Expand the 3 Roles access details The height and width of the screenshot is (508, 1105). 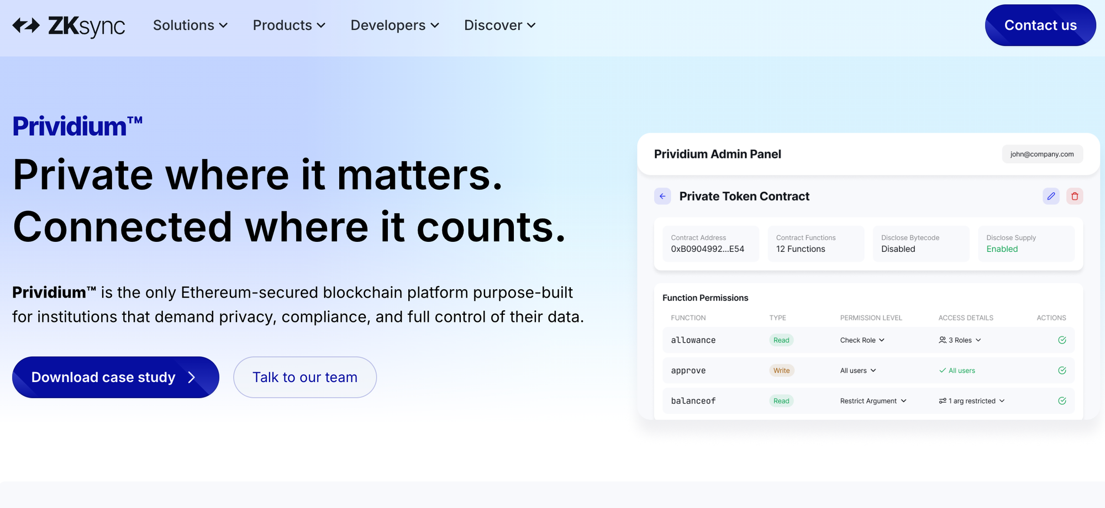tap(960, 340)
